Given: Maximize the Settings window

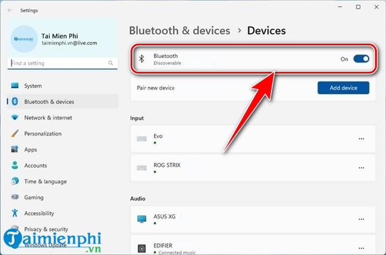Looking at the screenshot, I should tap(358, 7).
